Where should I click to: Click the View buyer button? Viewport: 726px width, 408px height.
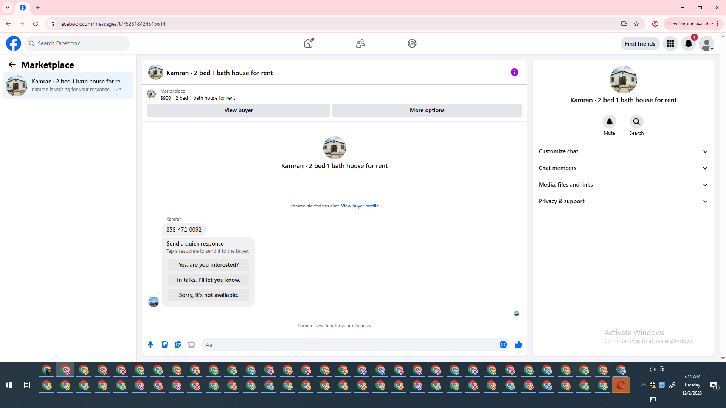[238, 110]
